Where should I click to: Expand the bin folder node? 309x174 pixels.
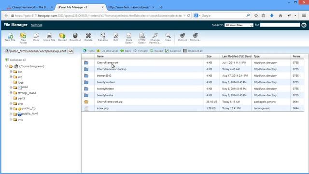pyautogui.click(x=11, y=72)
